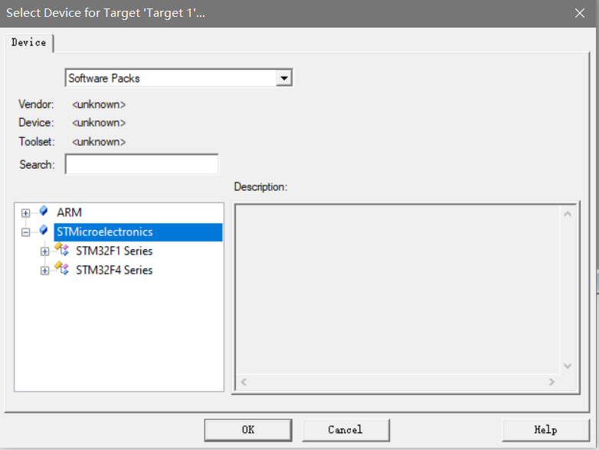Select STM32F4 Series in the tree

pos(114,271)
